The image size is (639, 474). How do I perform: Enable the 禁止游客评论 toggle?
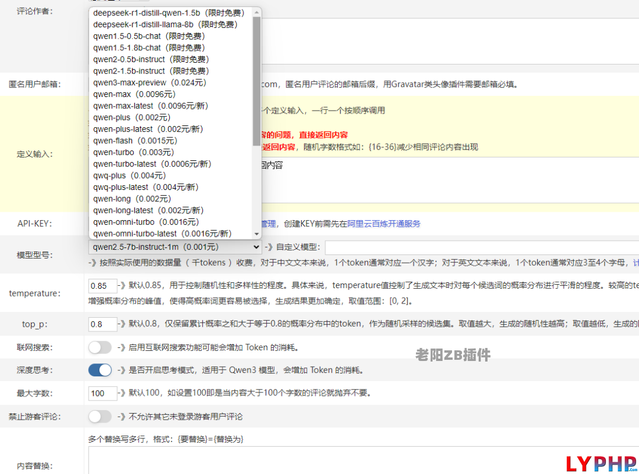(100, 417)
